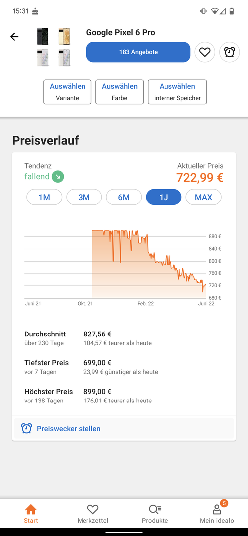248x536 pixels.
Task: Select the 3M price range
Action: 84,197
